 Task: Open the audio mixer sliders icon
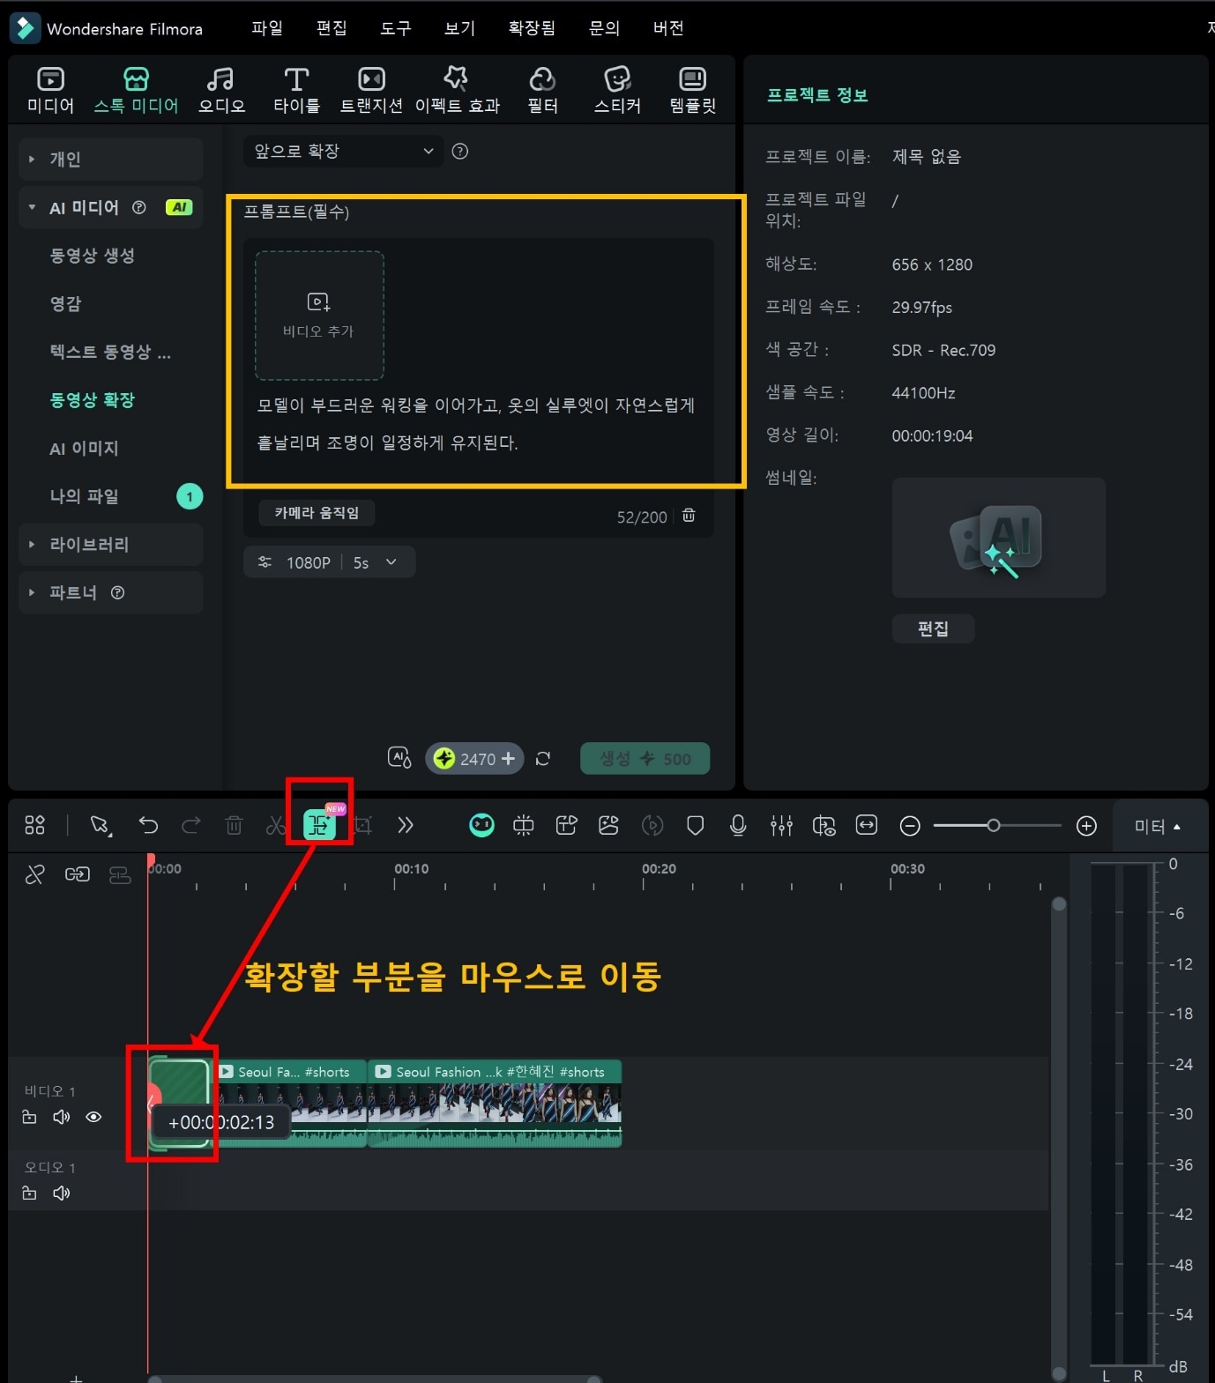(x=781, y=825)
